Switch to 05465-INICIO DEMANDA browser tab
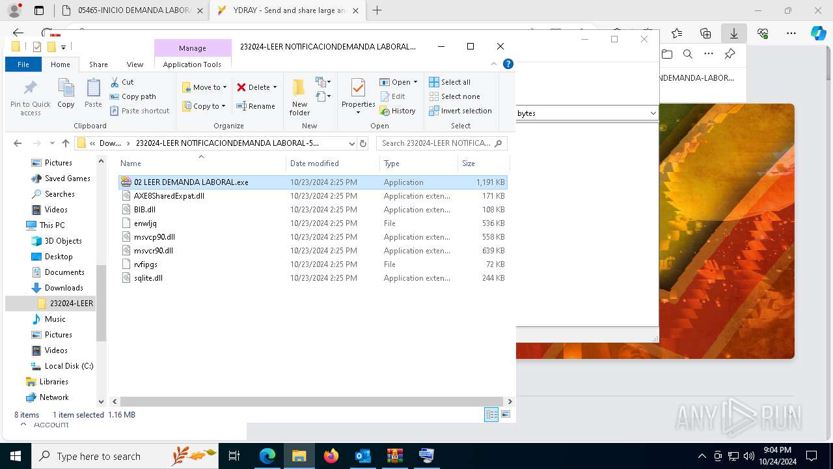The width and height of the screenshot is (833, 469). pos(134,10)
